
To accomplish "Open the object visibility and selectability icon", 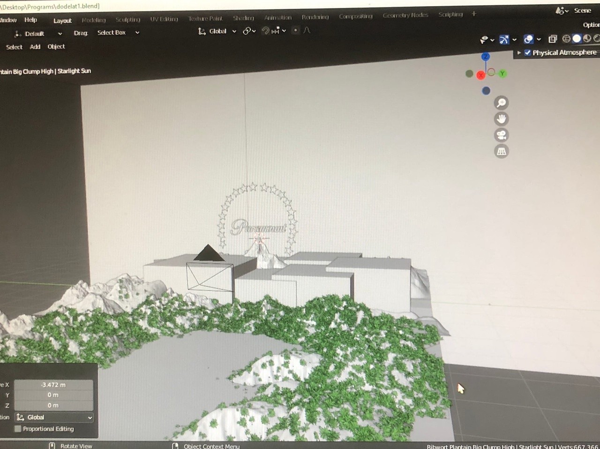I will pos(484,40).
